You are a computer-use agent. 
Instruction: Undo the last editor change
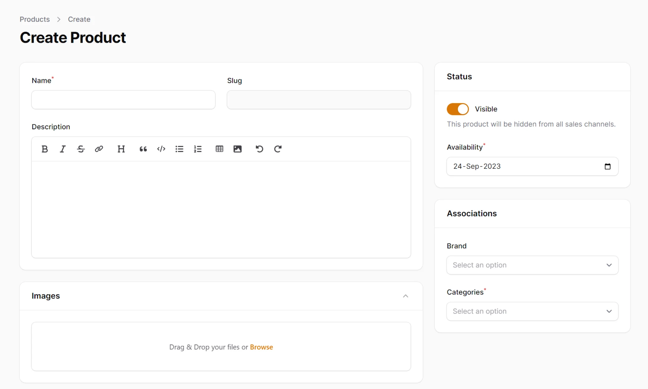[259, 149]
